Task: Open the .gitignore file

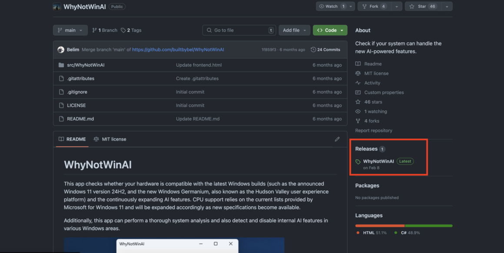Action: point(77,92)
